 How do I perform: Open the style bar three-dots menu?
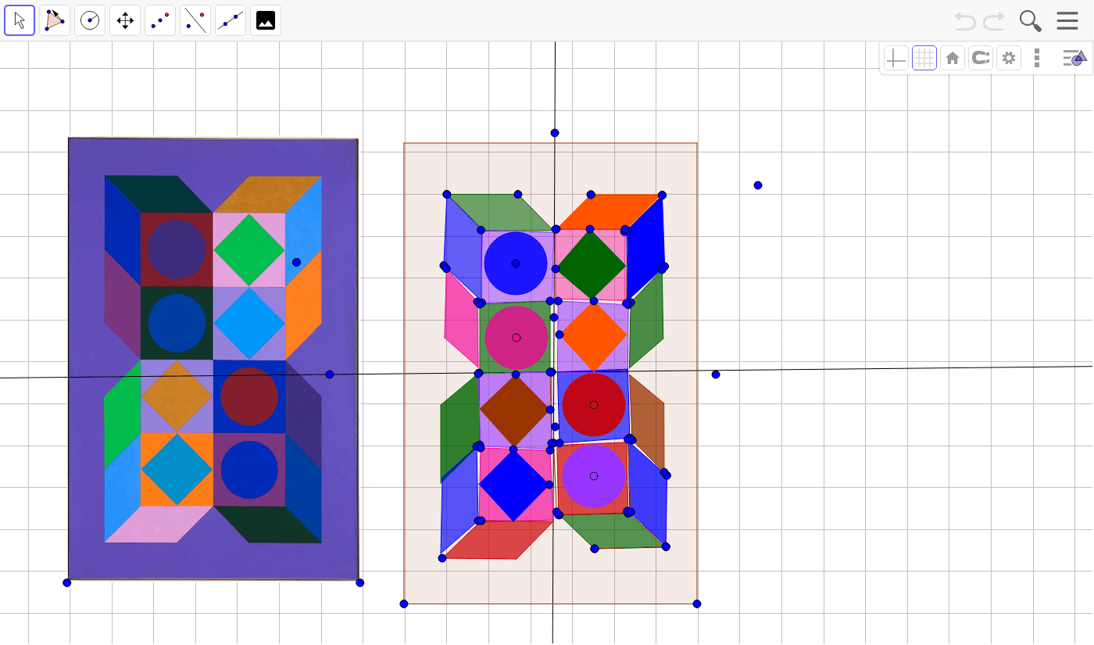tap(1037, 58)
